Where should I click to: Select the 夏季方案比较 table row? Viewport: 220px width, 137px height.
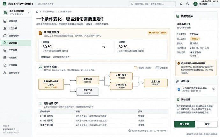click(x=103, y=125)
